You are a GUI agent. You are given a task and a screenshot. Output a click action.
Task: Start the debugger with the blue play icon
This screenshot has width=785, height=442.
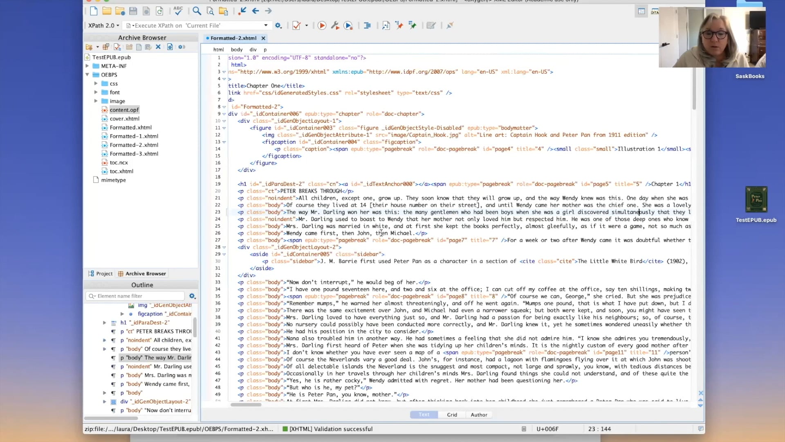coord(348,25)
